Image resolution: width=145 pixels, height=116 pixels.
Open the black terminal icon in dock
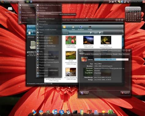click(x=75, y=112)
